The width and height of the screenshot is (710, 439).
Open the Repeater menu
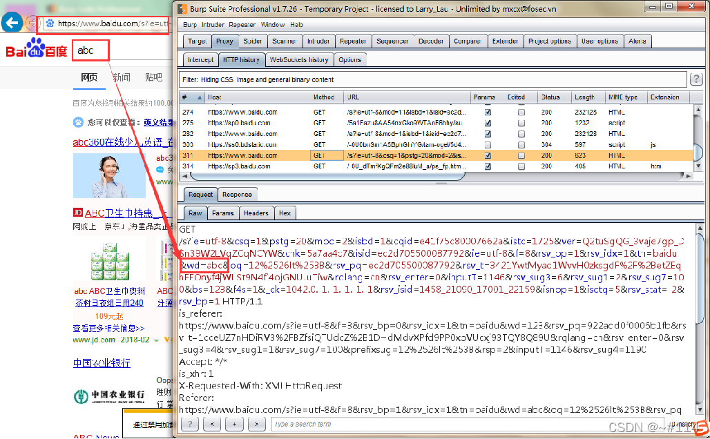[x=242, y=25]
